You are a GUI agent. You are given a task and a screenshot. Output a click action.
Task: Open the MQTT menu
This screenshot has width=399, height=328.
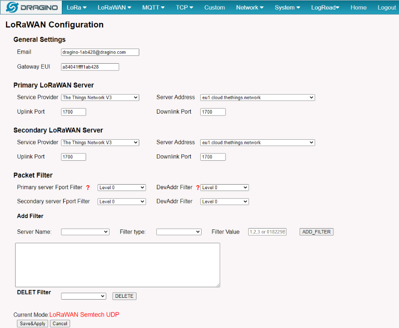click(153, 8)
